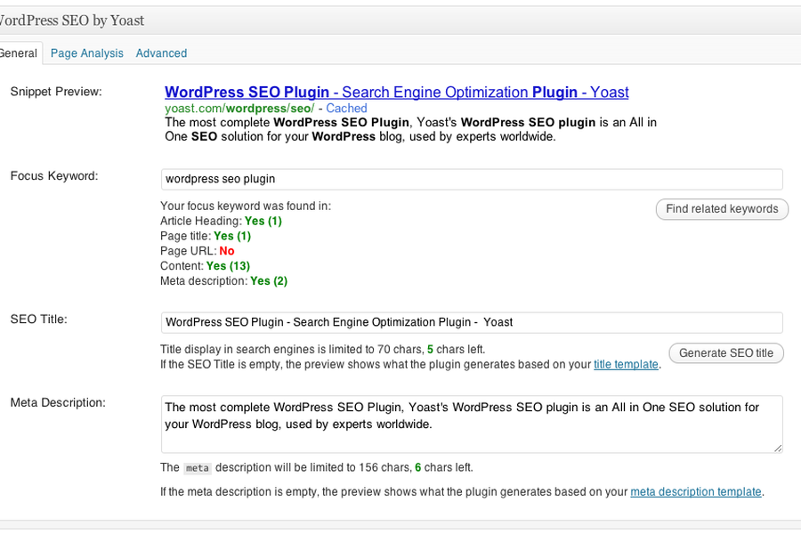Click into the Meta Description textarea
This screenshot has width=801, height=534.
pyautogui.click(x=472, y=425)
